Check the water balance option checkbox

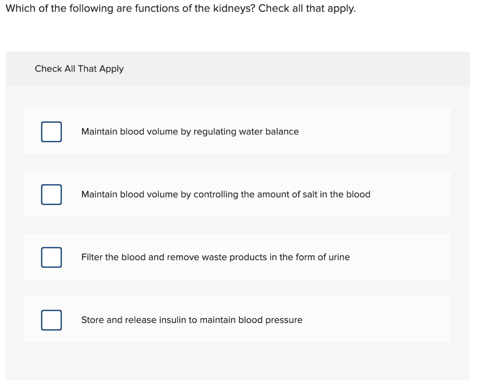(51, 132)
